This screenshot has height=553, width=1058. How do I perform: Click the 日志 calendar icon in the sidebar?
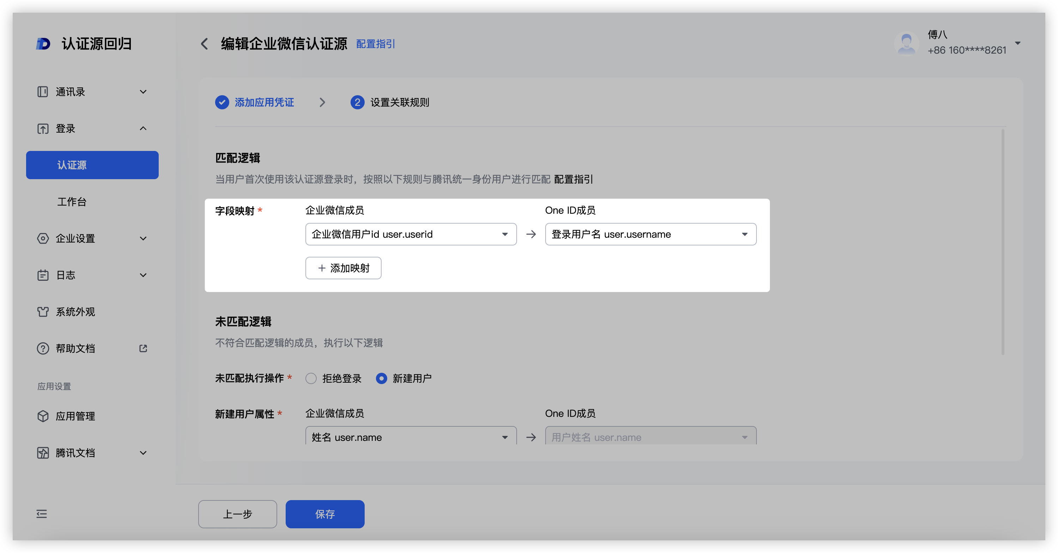click(x=42, y=275)
